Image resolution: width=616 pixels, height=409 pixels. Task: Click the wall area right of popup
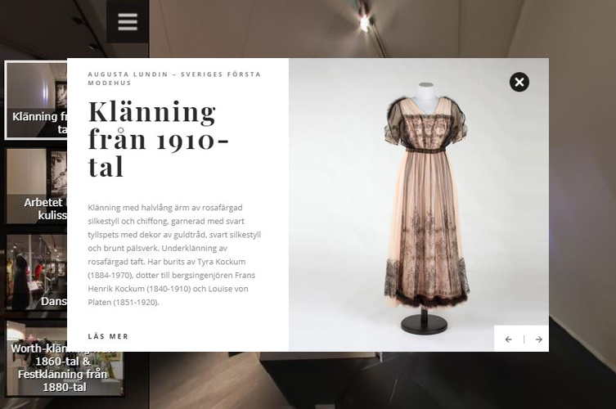pos(582,177)
